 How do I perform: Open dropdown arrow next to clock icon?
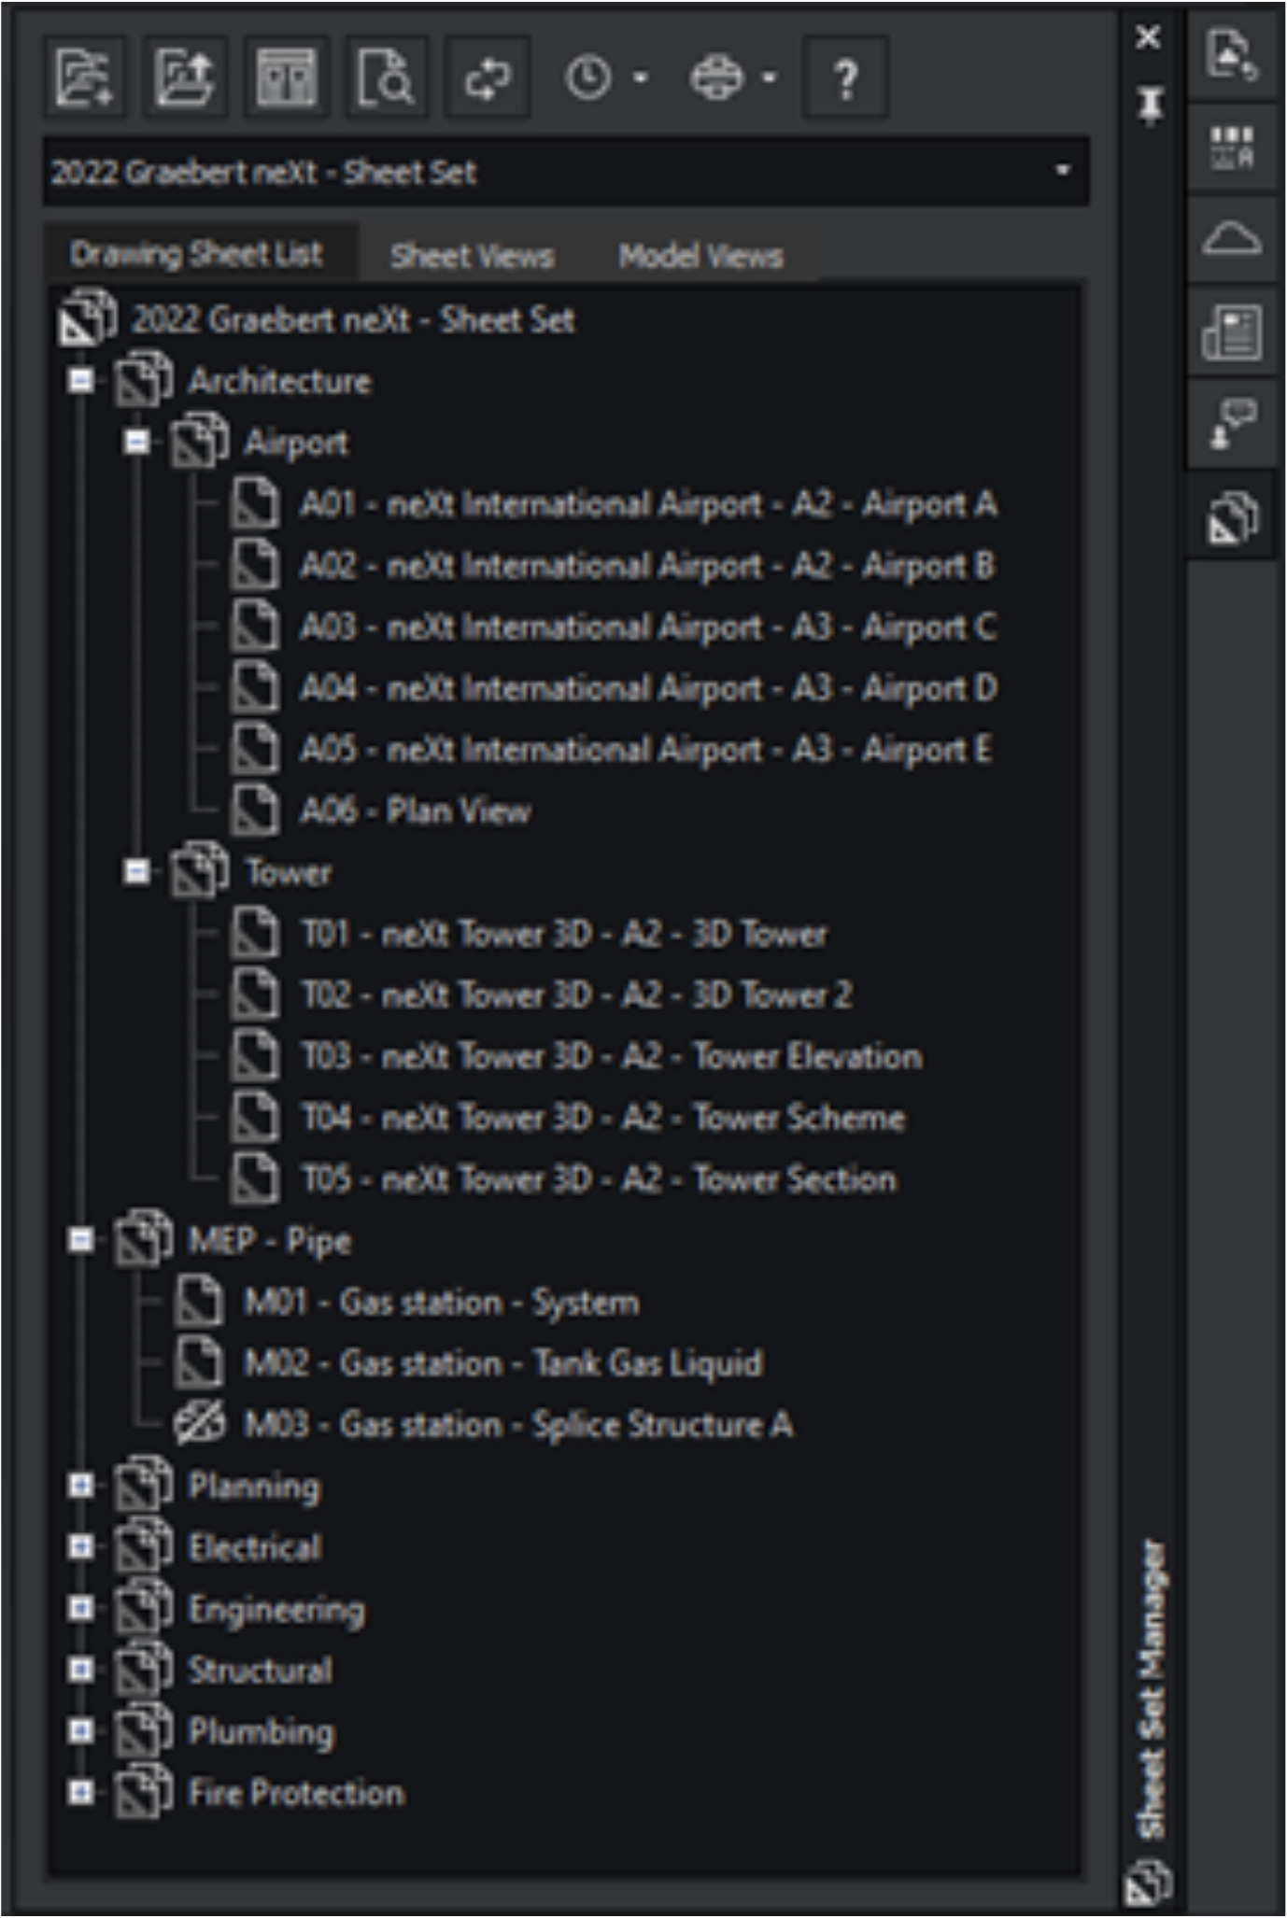click(x=641, y=78)
